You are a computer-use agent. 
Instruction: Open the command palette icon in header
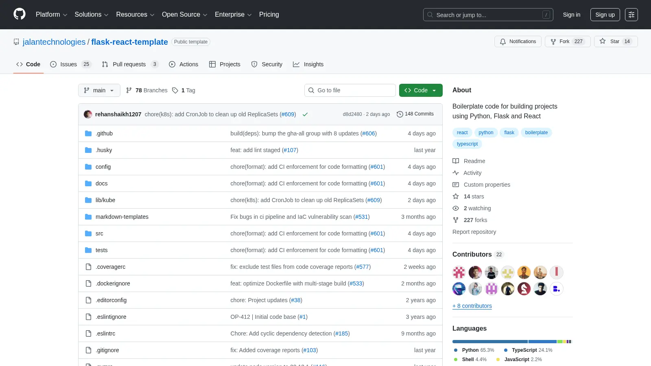[631, 15]
